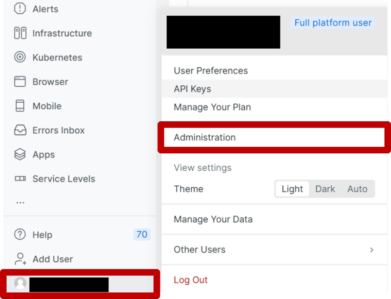Viewport: 391px width, 299px height.
Task: Show more navigation items via ellipsis
Action: [x=20, y=203]
